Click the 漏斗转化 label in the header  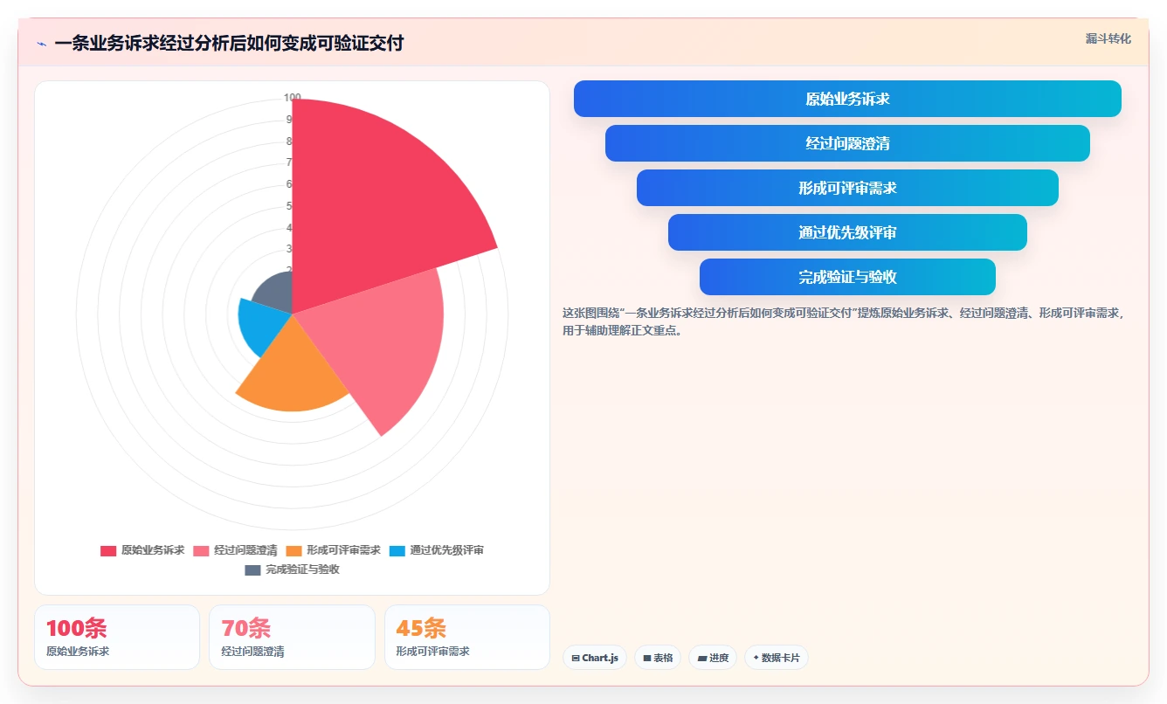(x=1108, y=39)
